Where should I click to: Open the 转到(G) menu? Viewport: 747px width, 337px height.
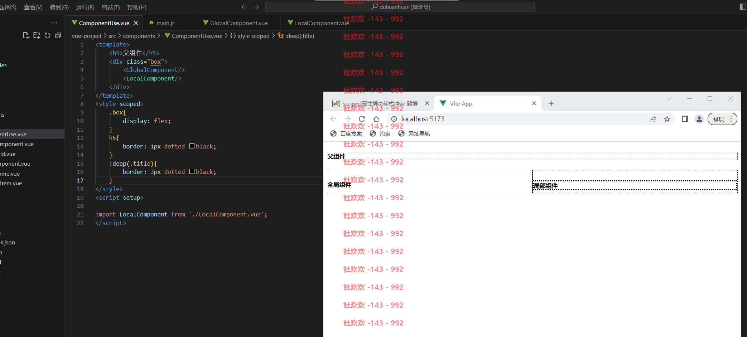coord(59,7)
